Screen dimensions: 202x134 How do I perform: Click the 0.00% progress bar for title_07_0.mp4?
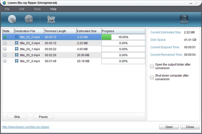123,61
